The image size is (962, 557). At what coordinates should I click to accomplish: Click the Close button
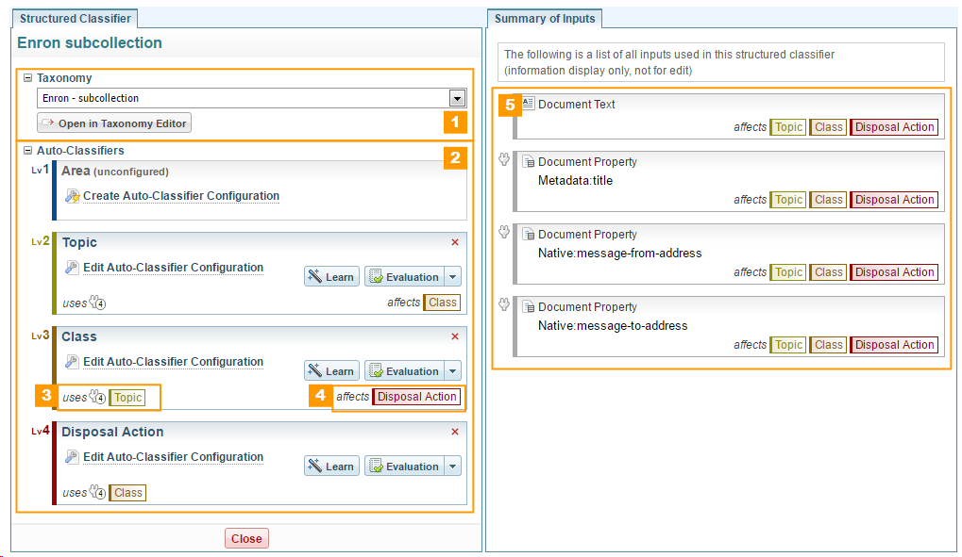point(246,538)
